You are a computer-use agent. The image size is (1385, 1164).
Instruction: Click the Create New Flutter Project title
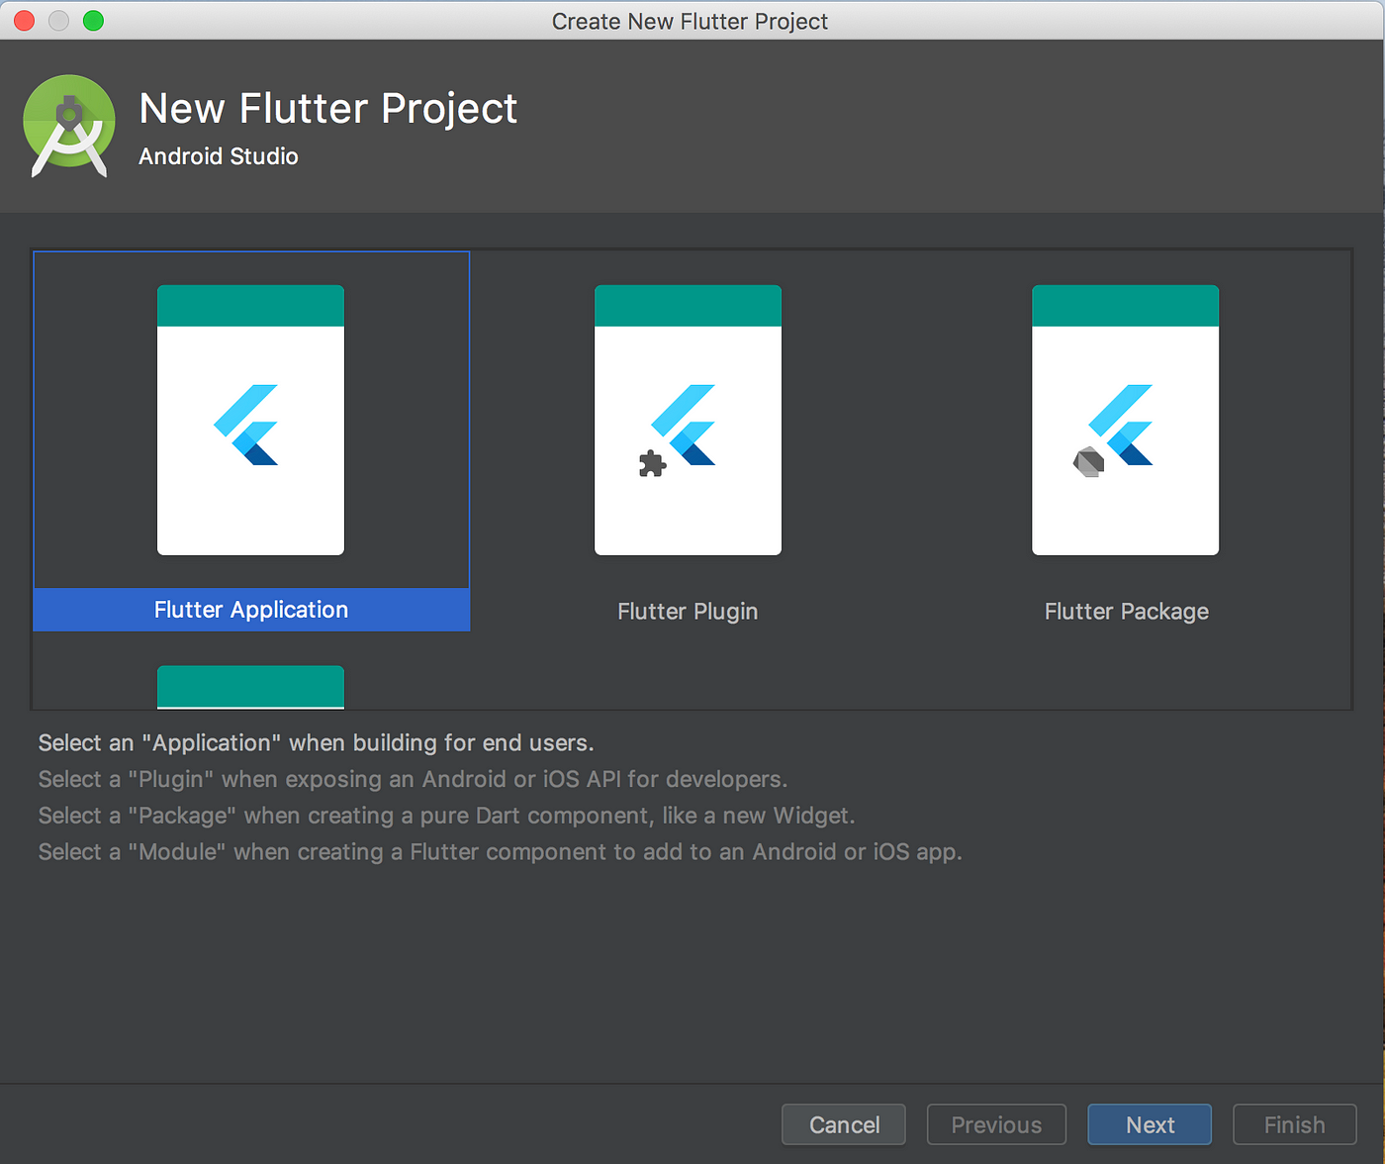click(x=690, y=21)
